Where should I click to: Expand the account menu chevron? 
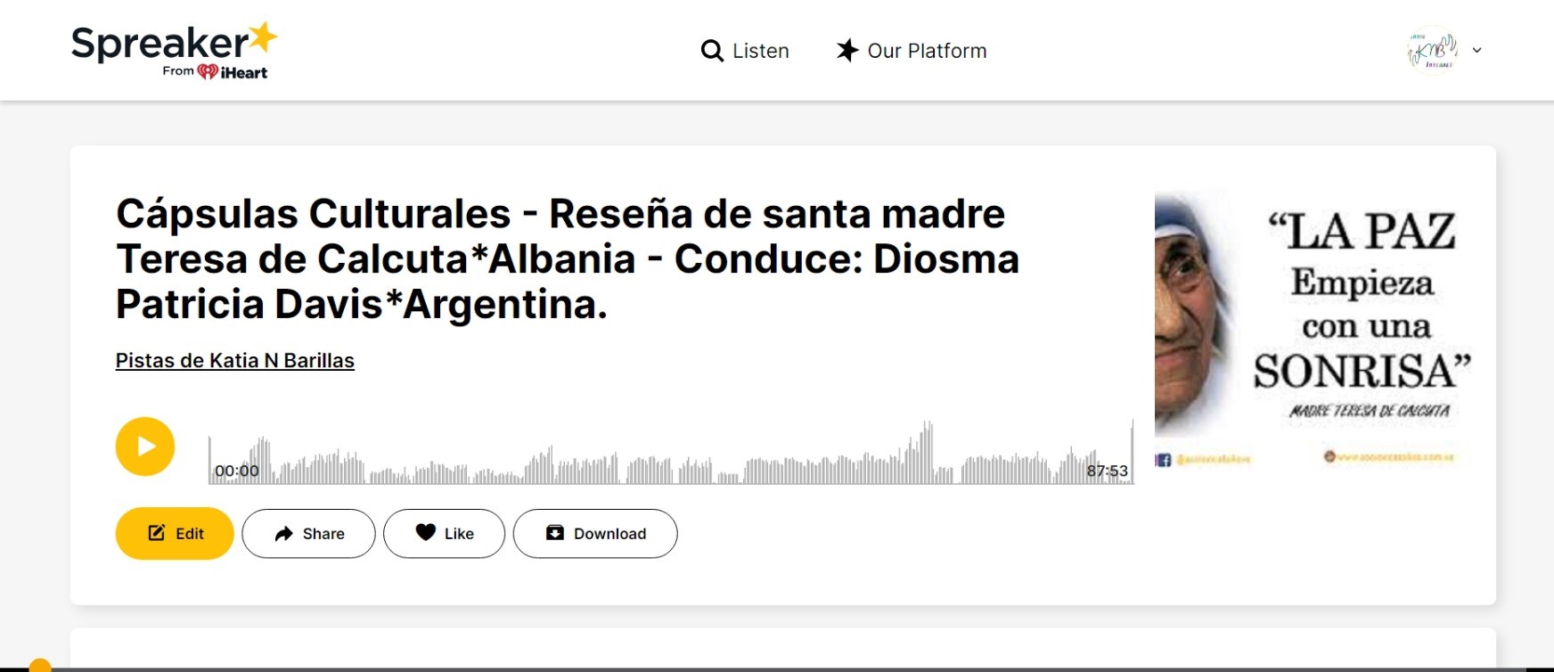click(1477, 51)
